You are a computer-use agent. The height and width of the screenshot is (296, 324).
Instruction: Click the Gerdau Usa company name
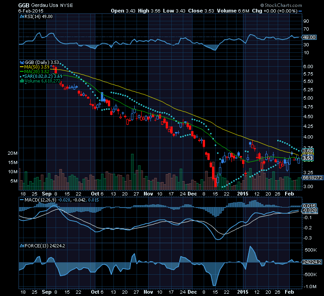click(x=45, y=6)
